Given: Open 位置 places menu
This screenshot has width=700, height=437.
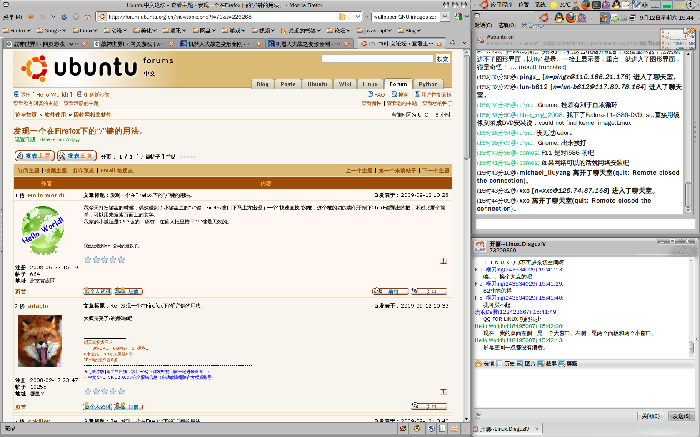Looking at the screenshot, I should [523, 5].
